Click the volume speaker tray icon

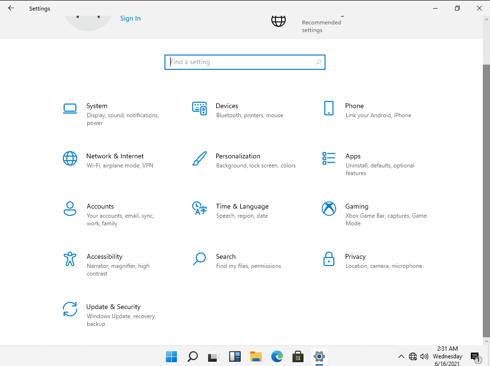[x=424, y=356]
